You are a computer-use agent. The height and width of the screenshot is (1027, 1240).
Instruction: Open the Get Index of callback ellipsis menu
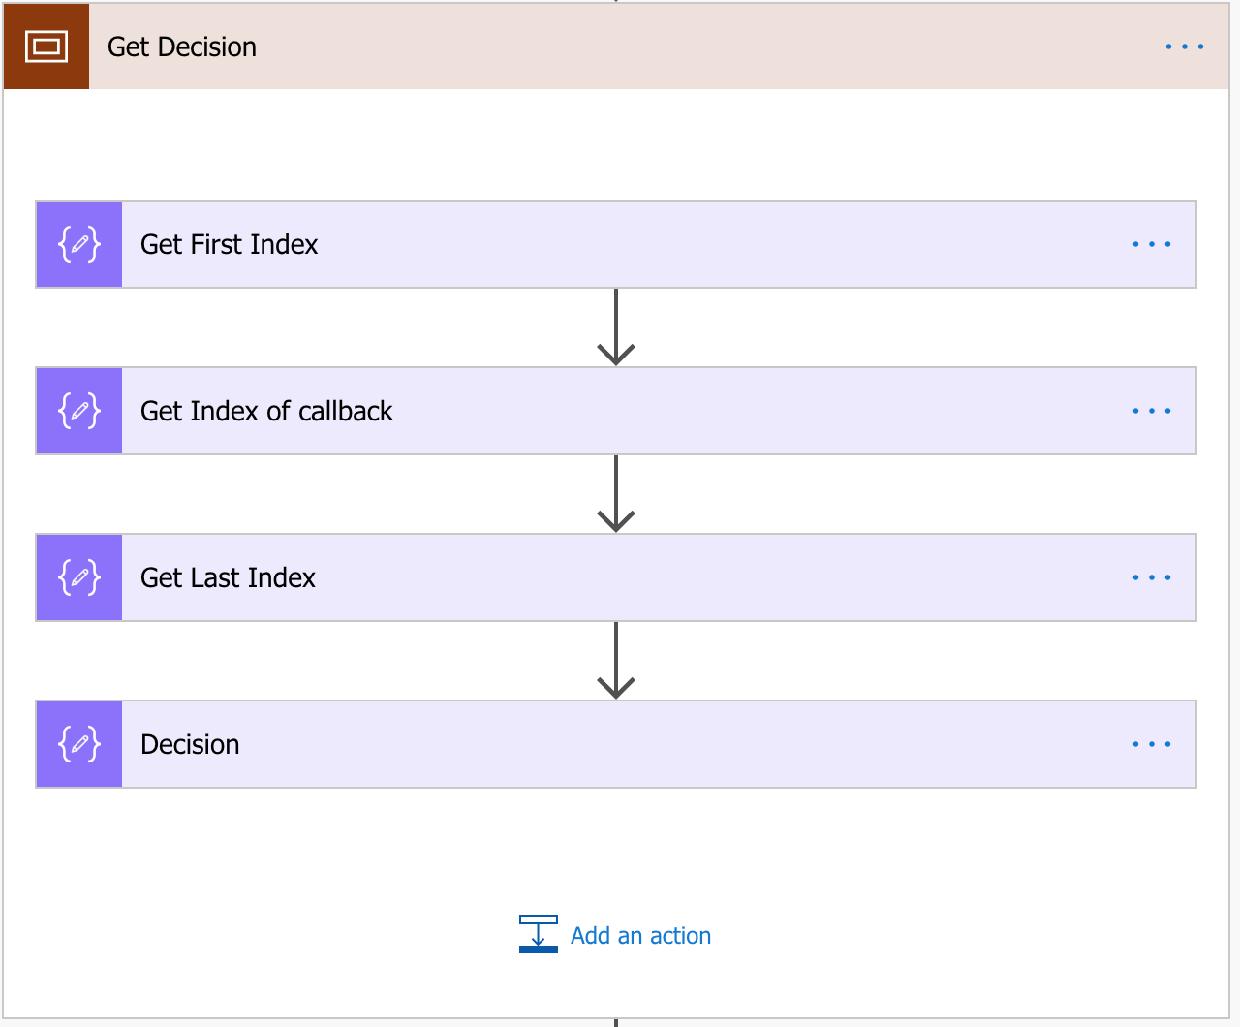click(x=1152, y=411)
